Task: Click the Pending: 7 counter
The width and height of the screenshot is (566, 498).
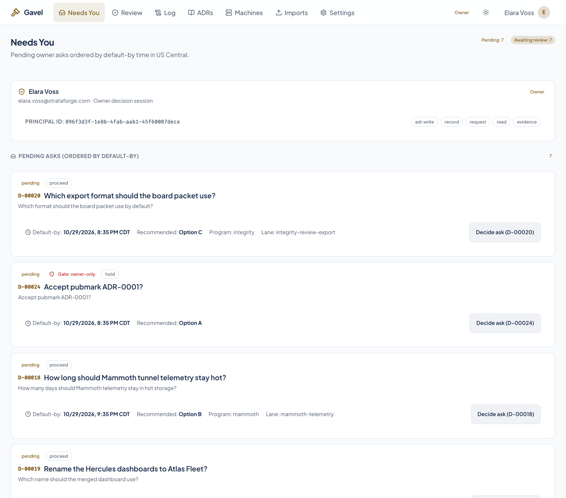Action: [x=492, y=40]
